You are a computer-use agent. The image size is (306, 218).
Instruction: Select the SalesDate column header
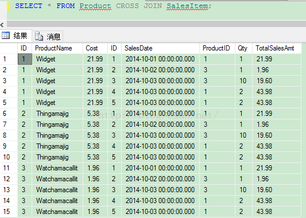pyautogui.click(x=160, y=48)
